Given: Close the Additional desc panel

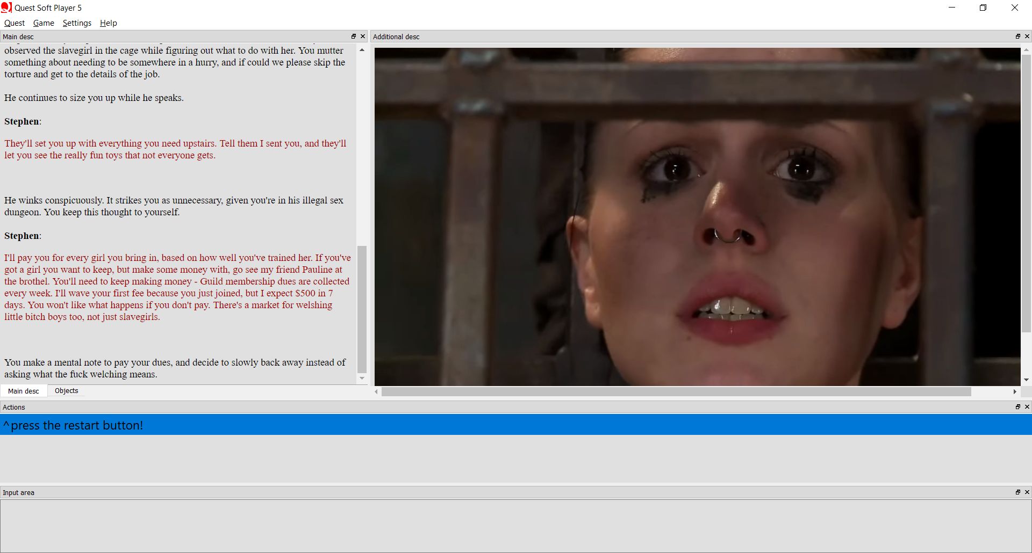Looking at the screenshot, I should click(x=1027, y=36).
